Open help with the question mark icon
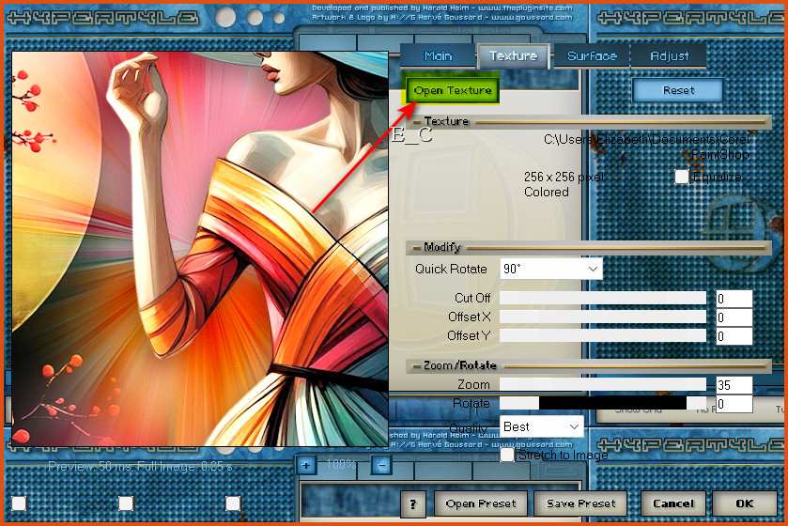 coord(413,503)
